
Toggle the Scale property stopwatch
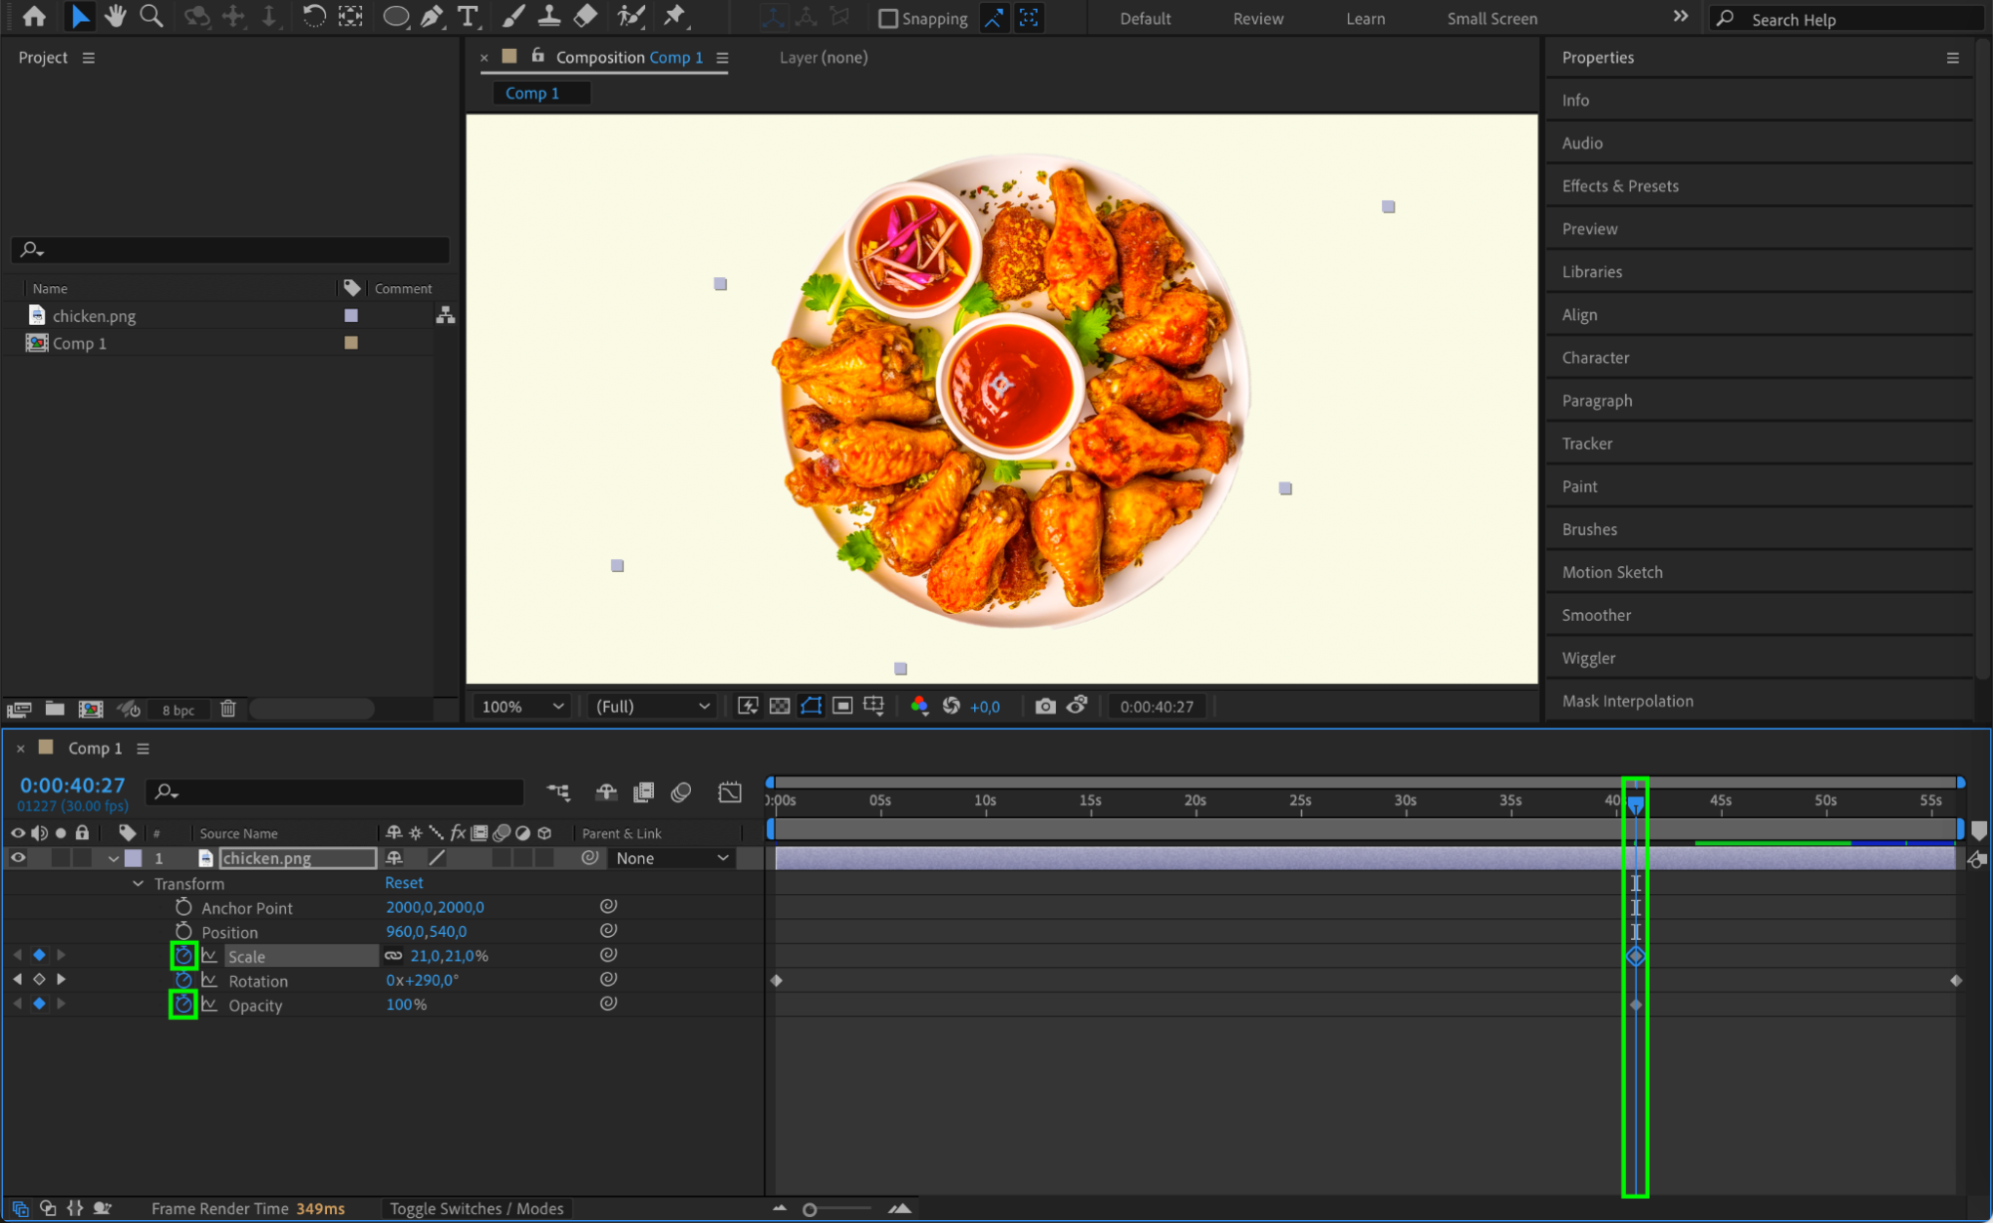click(183, 955)
